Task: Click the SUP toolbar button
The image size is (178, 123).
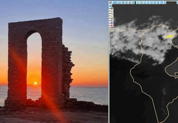Action: point(117,2)
